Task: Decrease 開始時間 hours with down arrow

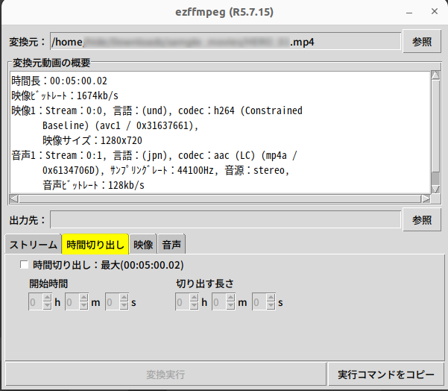Action: (47, 306)
